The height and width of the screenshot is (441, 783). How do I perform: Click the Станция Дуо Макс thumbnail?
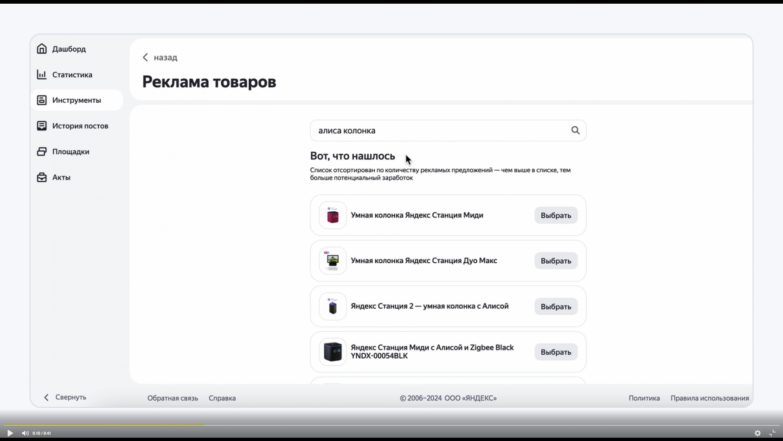[x=333, y=261]
